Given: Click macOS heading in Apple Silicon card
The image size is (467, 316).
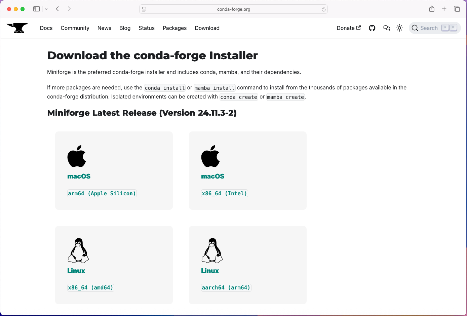Looking at the screenshot, I should [79, 176].
